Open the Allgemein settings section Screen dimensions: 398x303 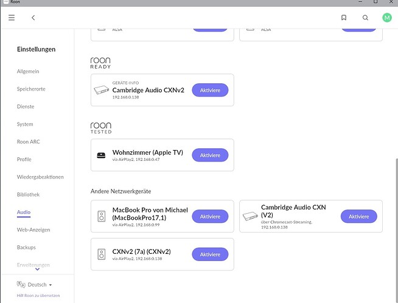click(x=29, y=72)
